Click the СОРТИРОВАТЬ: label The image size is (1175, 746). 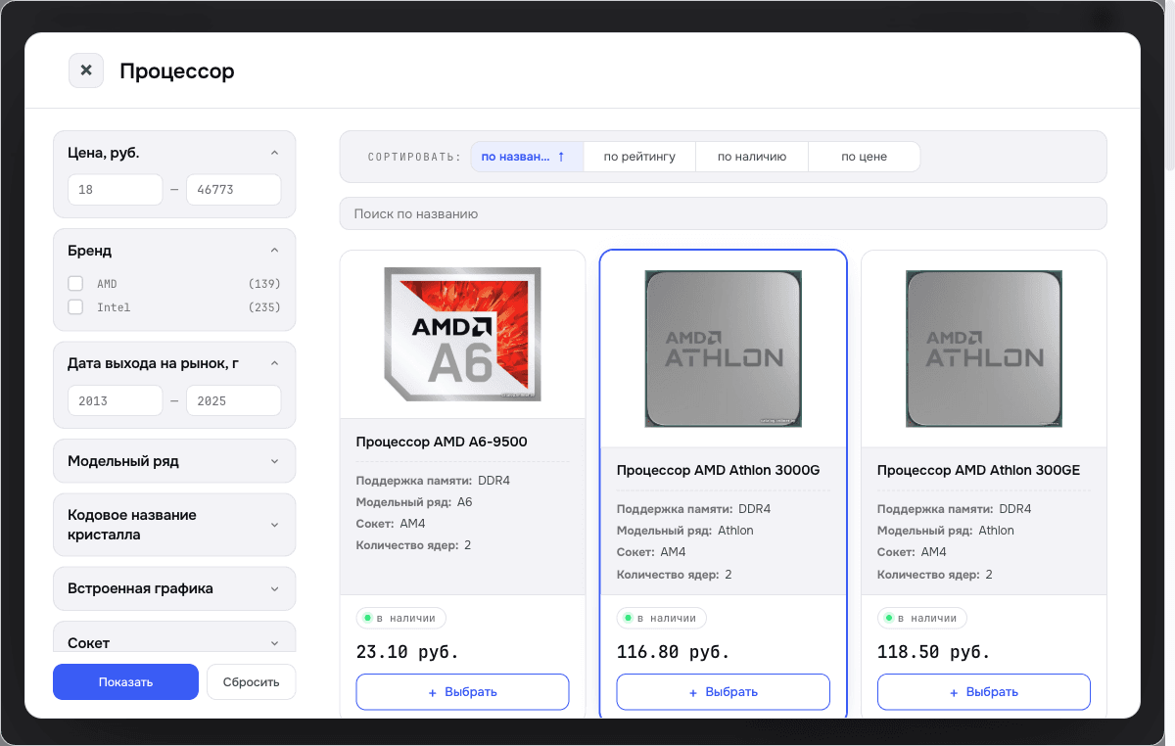(414, 157)
